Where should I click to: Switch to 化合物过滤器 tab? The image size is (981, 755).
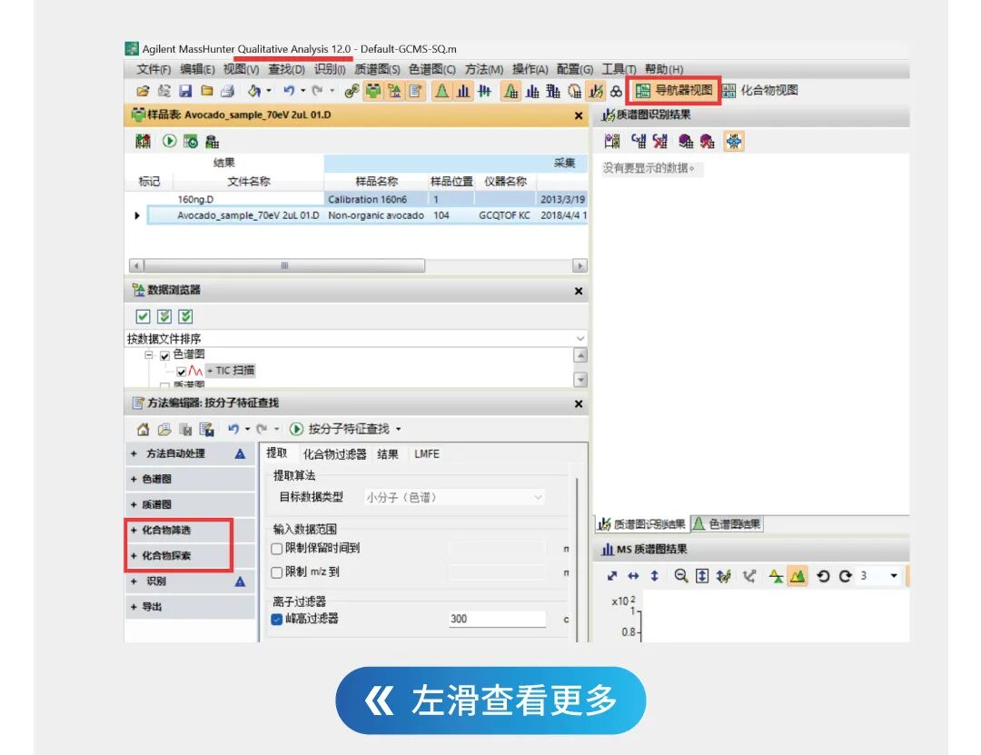[x=334, y=454]
